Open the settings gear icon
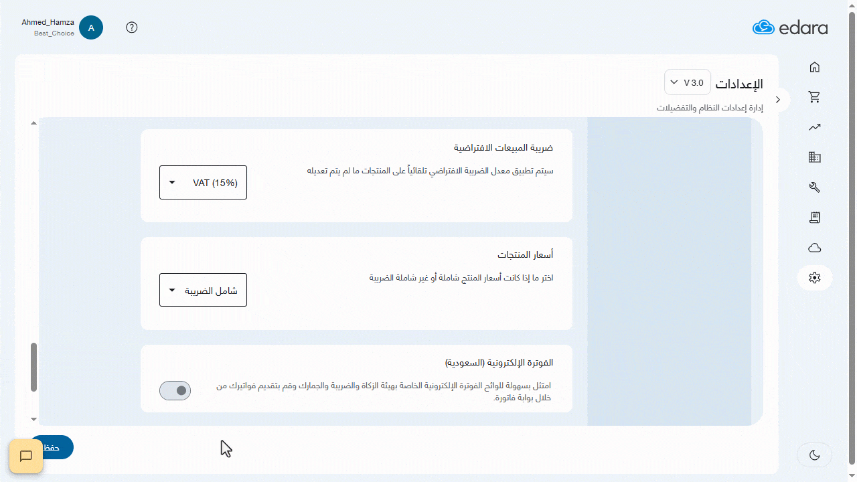The width and height of the screenshot is (857, 482). click(815, 277)
